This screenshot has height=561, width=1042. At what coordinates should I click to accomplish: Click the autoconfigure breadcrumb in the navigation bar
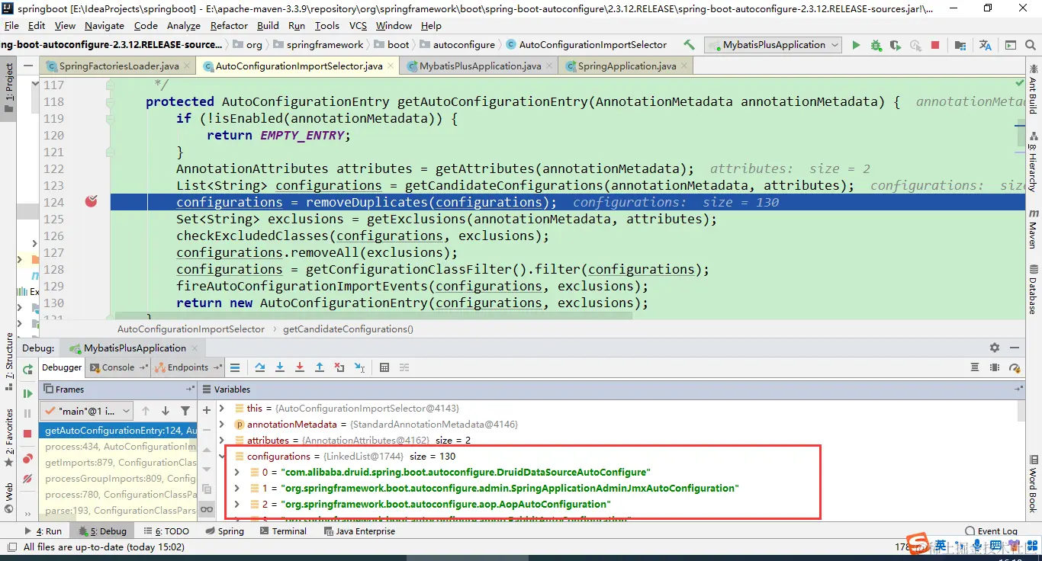(458, 45)
